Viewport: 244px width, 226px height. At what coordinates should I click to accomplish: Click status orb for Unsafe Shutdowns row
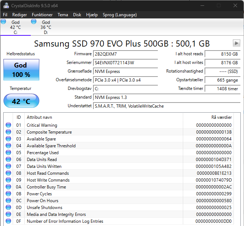coord(8,207)
